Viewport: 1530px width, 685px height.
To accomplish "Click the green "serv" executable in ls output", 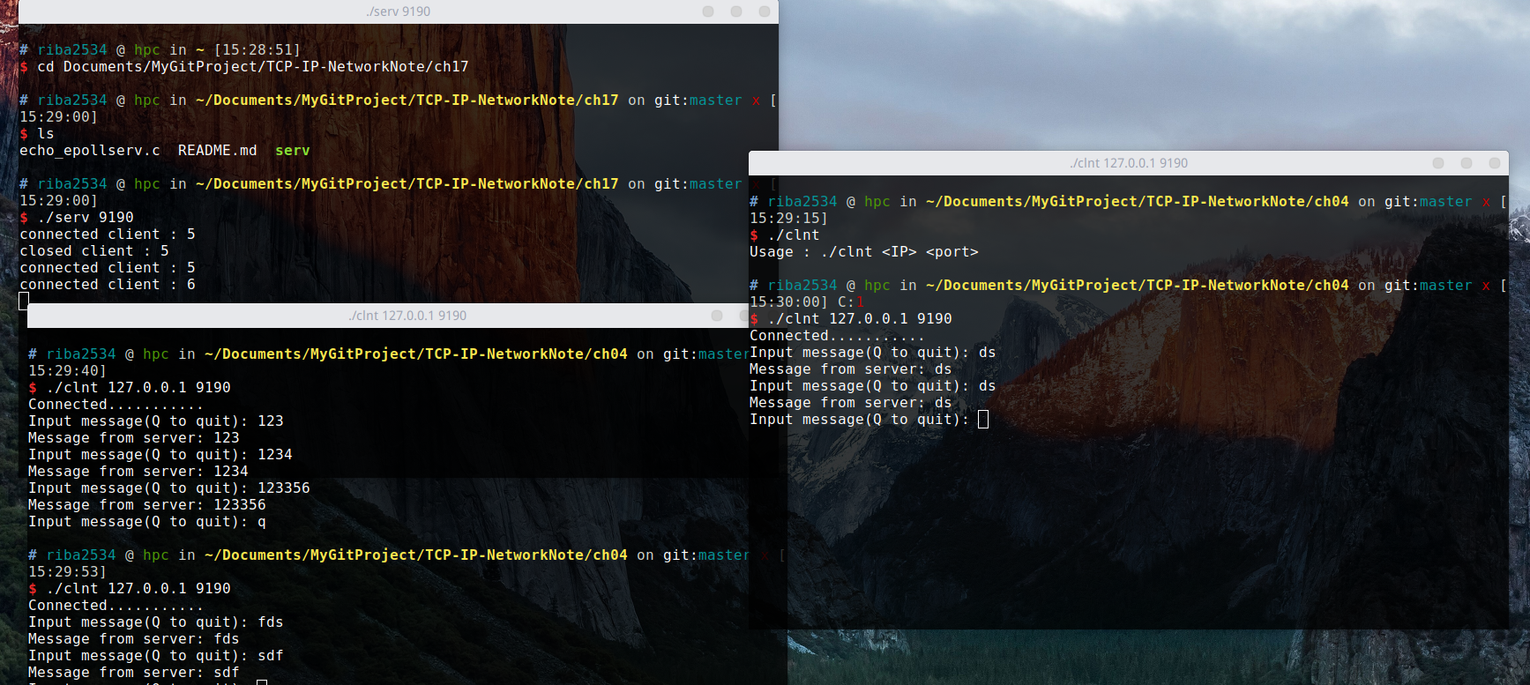I will 292,151.
